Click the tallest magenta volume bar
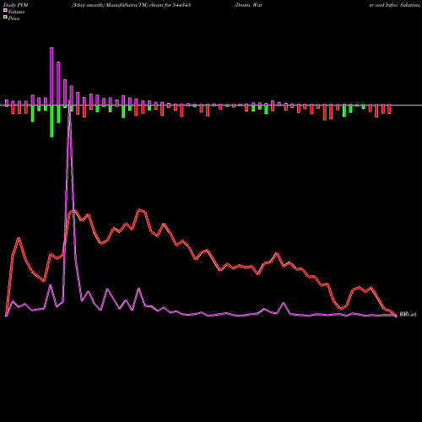The width and height of the screenshot is (422, 422). (x=51, y=76)
